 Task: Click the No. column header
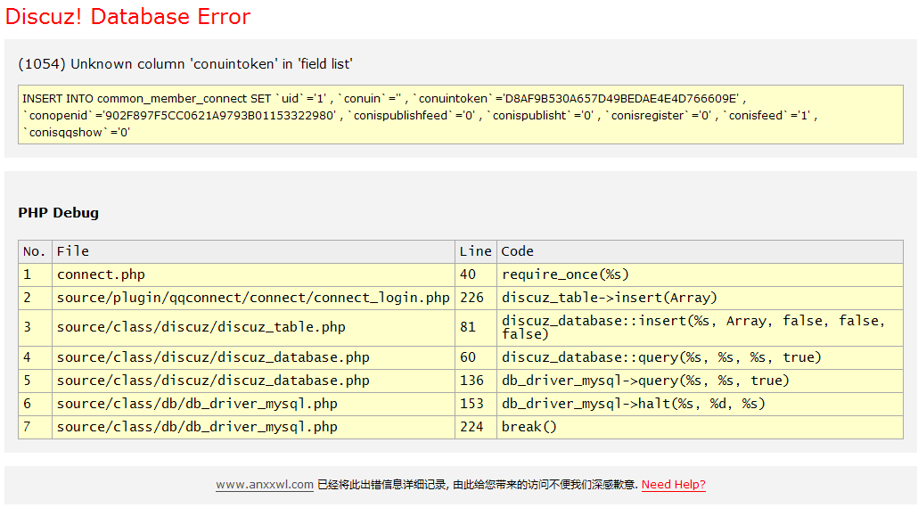pyautogui.click(x=34, y=251)
